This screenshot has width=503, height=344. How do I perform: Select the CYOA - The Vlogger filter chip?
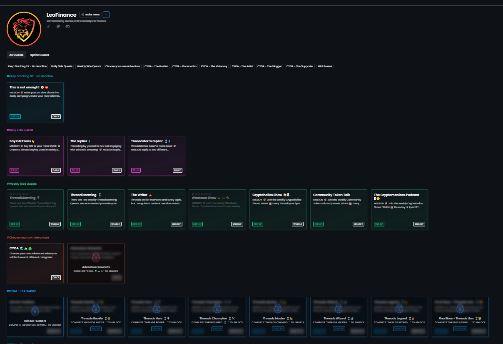[270, 66]
